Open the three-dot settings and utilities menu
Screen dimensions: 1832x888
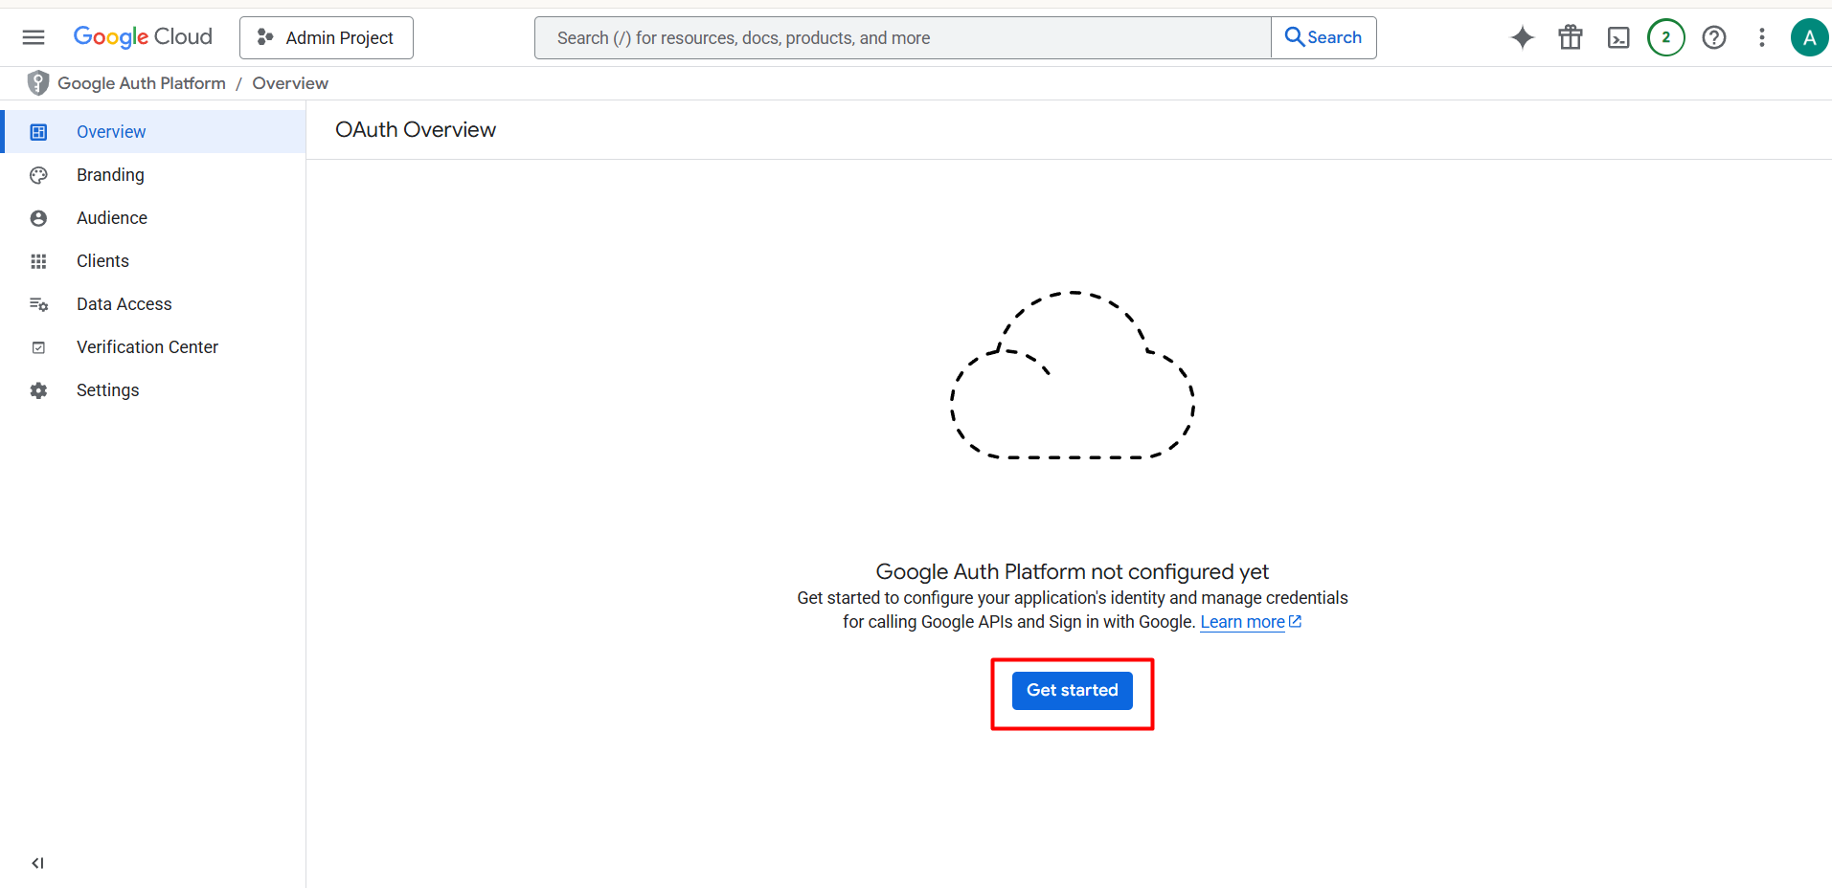[x=1762, y=37]
